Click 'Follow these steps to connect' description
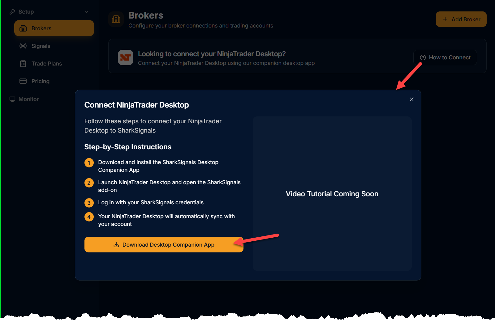This screenshot has height=322, width=495. pyautogui.click(x=153, y=126)
